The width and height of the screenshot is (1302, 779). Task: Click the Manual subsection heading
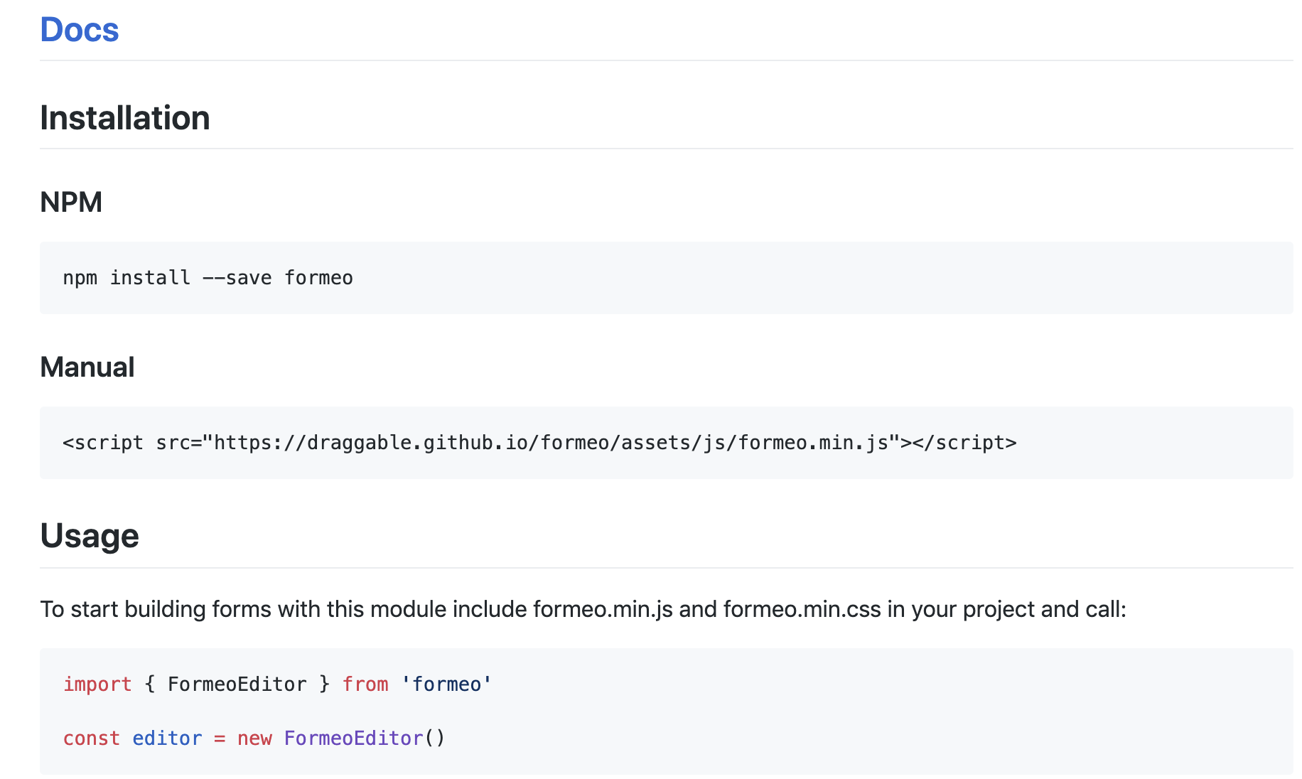pos(87,367)
